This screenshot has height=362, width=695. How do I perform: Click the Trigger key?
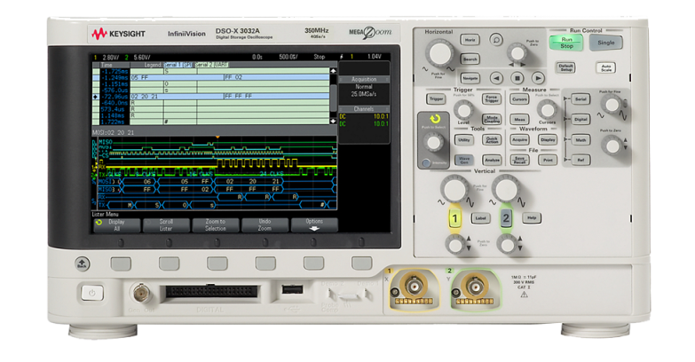(436, 99)
